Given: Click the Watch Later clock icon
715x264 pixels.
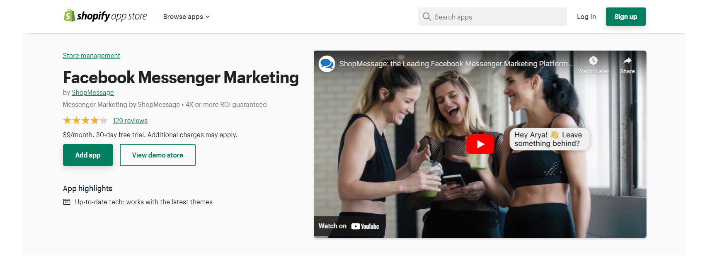Looking at the screenshot, I should (x=593, y=61).
